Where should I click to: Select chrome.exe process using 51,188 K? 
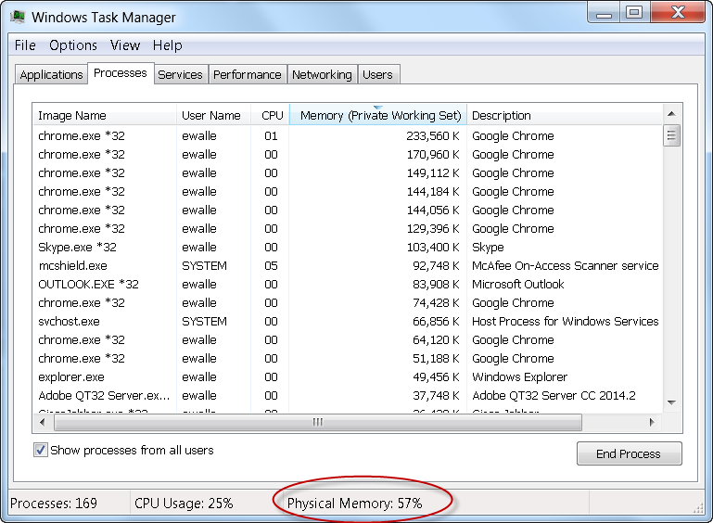[348, 359]
